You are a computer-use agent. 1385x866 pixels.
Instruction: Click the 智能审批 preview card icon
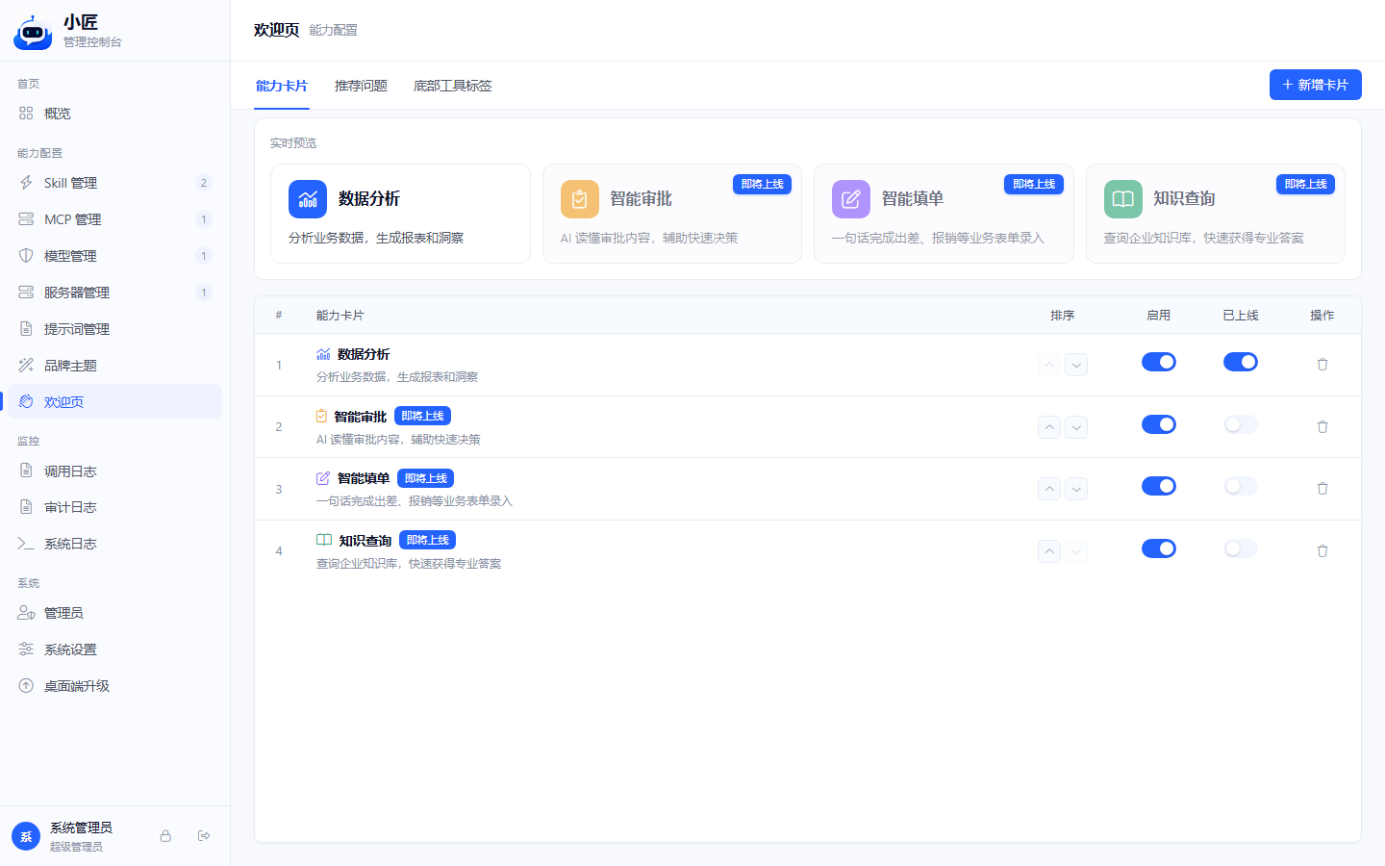click(580, 199)
